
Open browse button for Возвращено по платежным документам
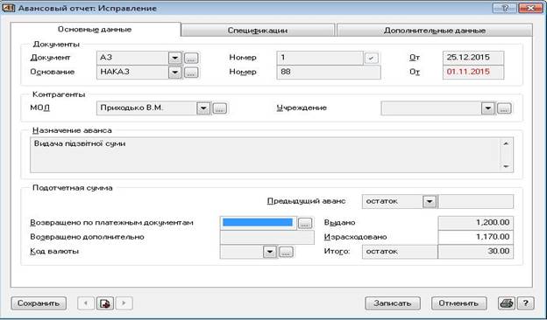tap(305, 223)
